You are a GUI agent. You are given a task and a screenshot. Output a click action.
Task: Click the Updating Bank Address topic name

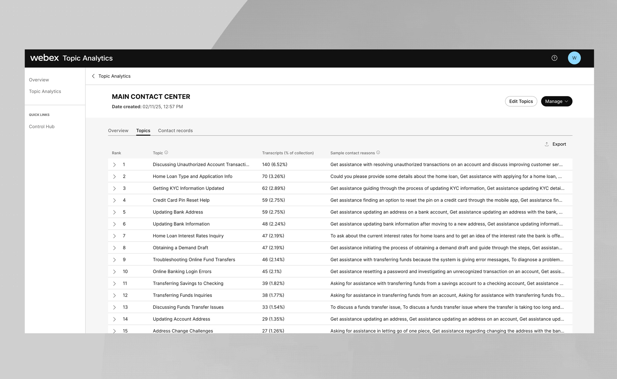178,212
